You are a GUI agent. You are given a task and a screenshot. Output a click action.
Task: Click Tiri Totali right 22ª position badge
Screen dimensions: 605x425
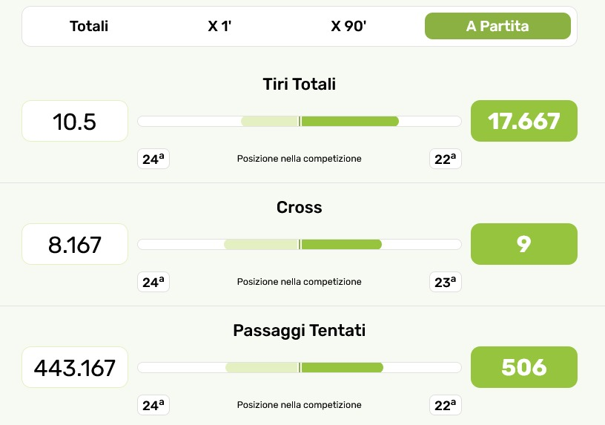pos(446,159)
